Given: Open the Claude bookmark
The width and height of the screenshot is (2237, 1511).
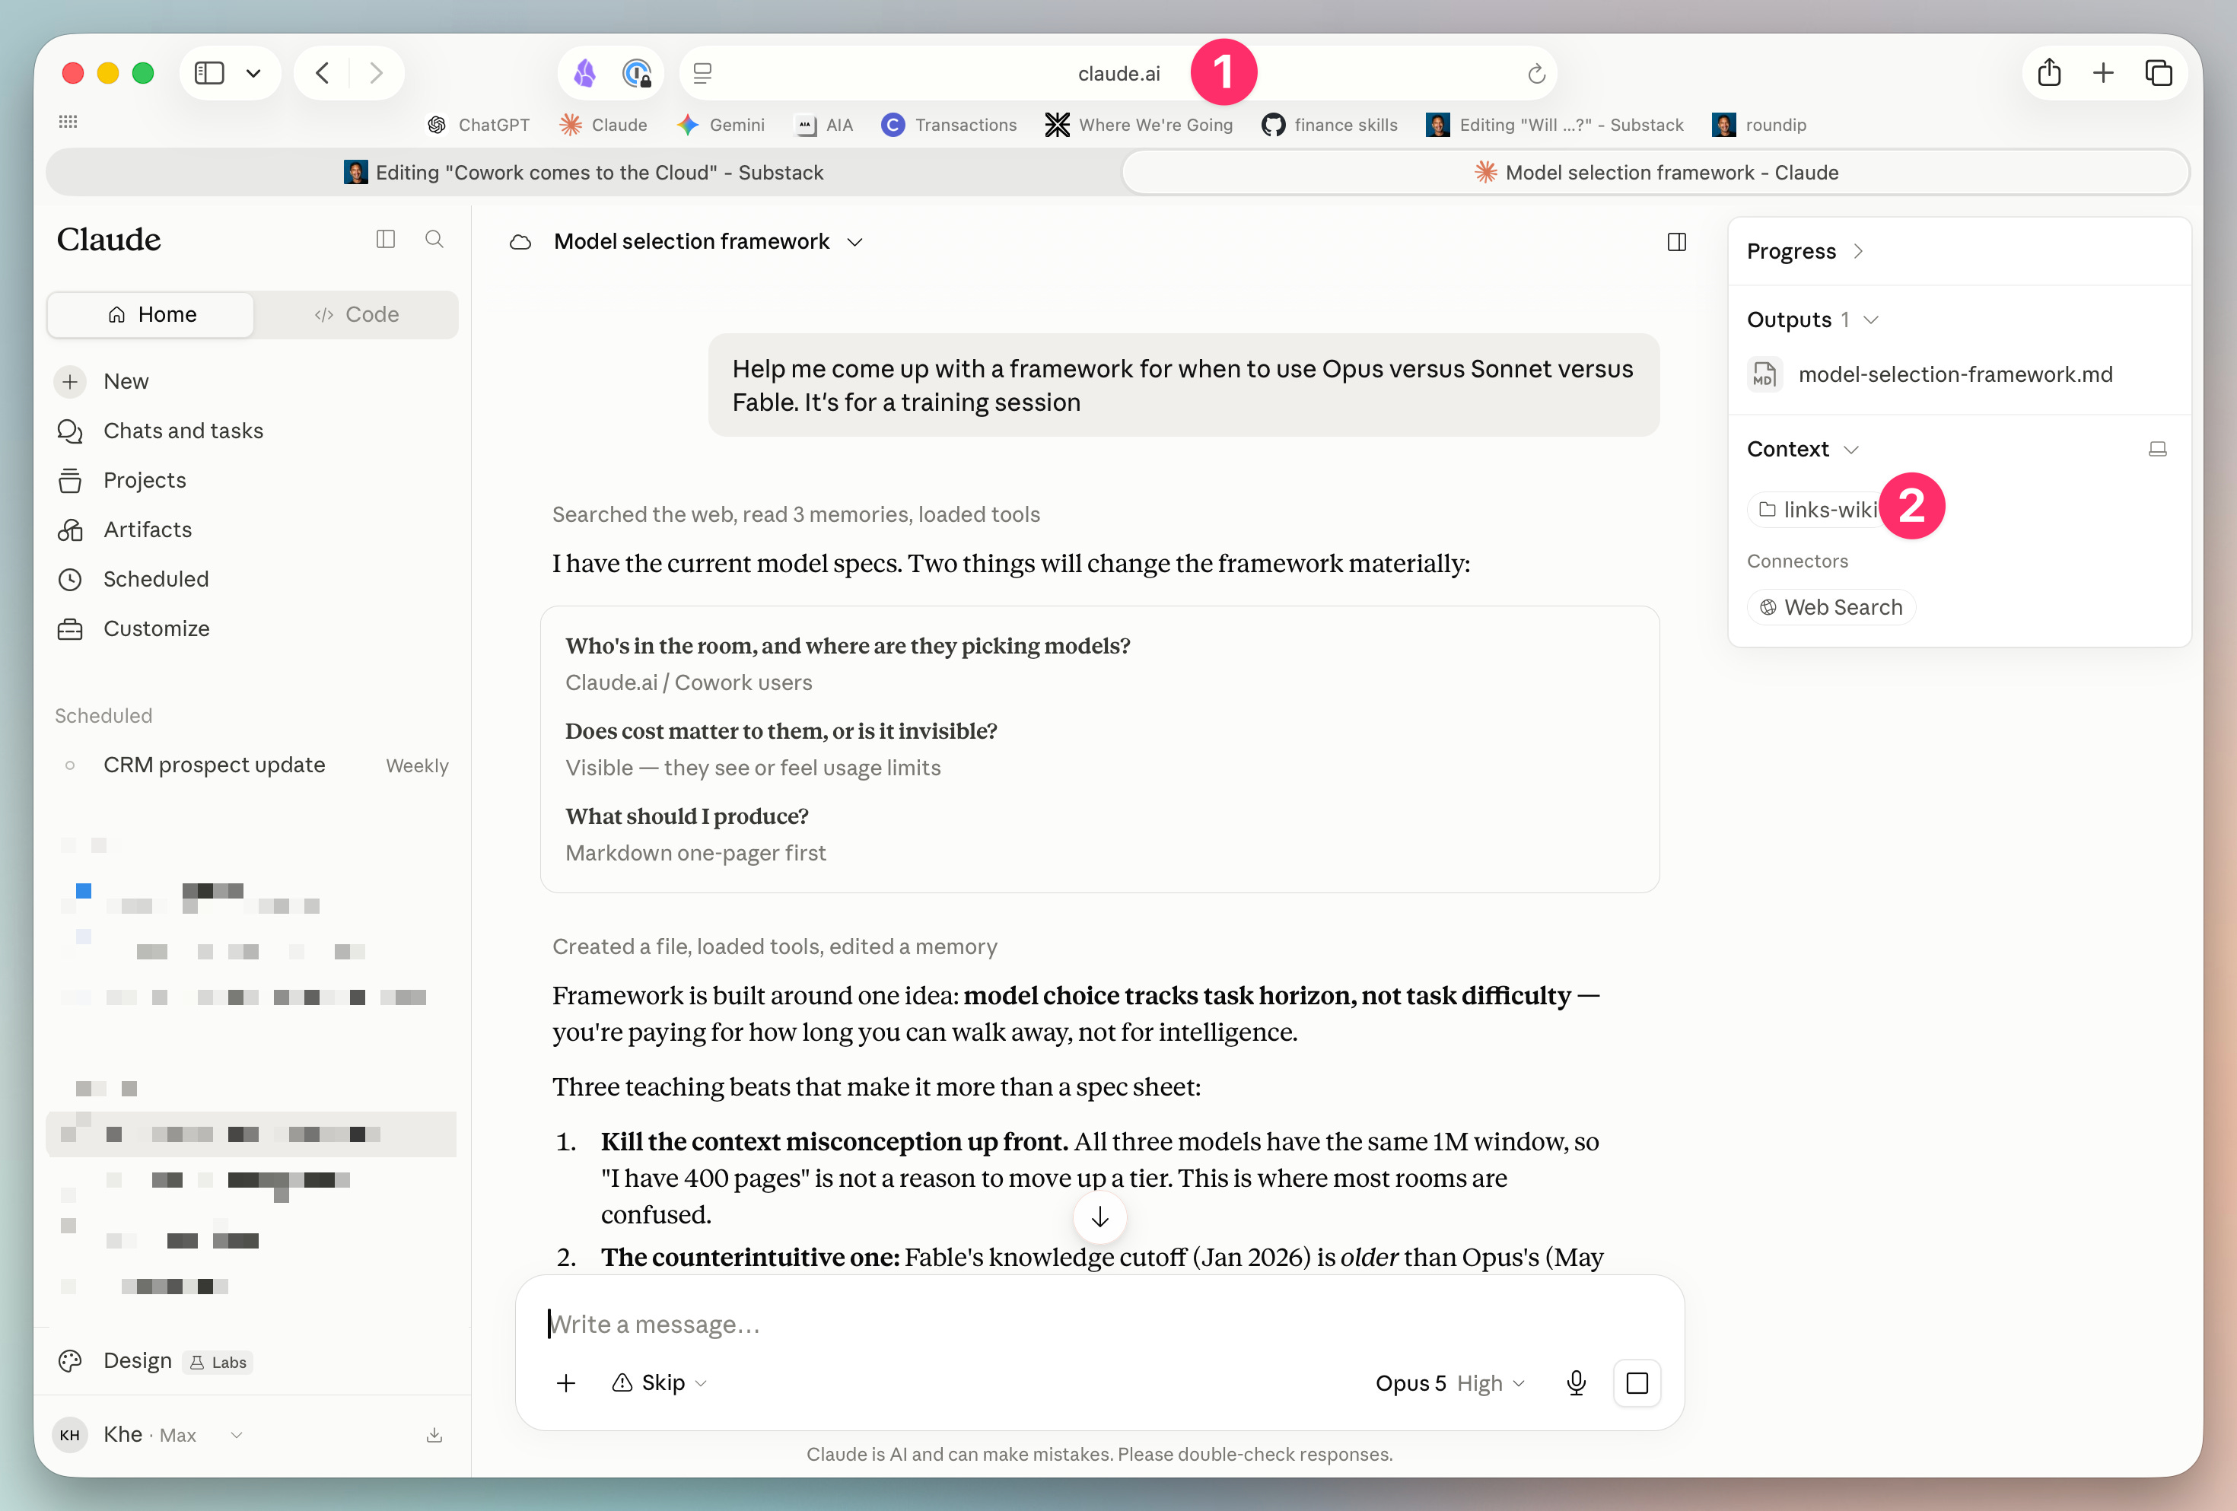Looking at the screenshot, I should point(603,125).
